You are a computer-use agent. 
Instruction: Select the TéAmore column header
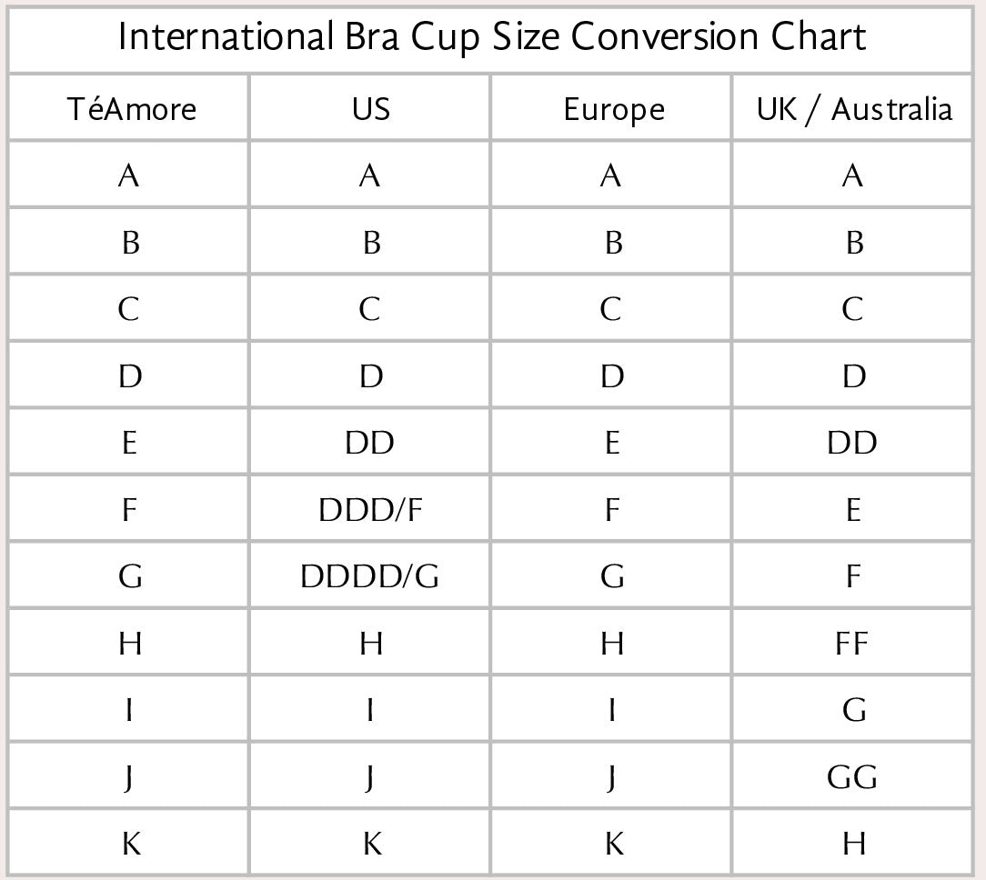coord(131,109)
